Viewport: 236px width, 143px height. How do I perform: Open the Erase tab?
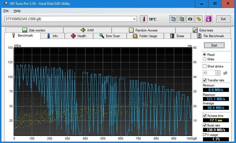[177, 36]
